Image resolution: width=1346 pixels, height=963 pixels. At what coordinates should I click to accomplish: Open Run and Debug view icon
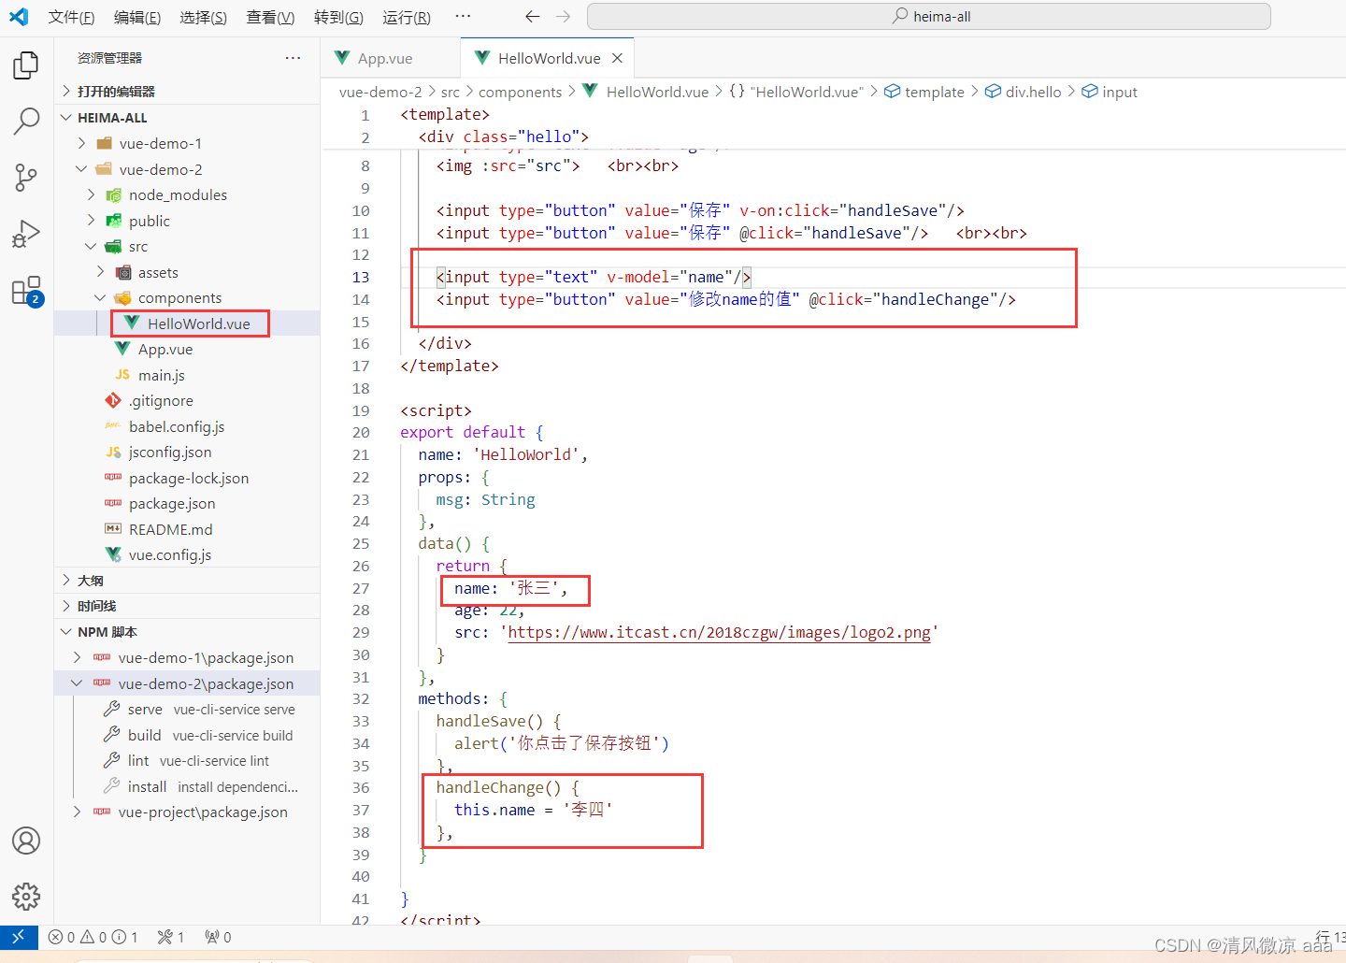coord(26,234)
